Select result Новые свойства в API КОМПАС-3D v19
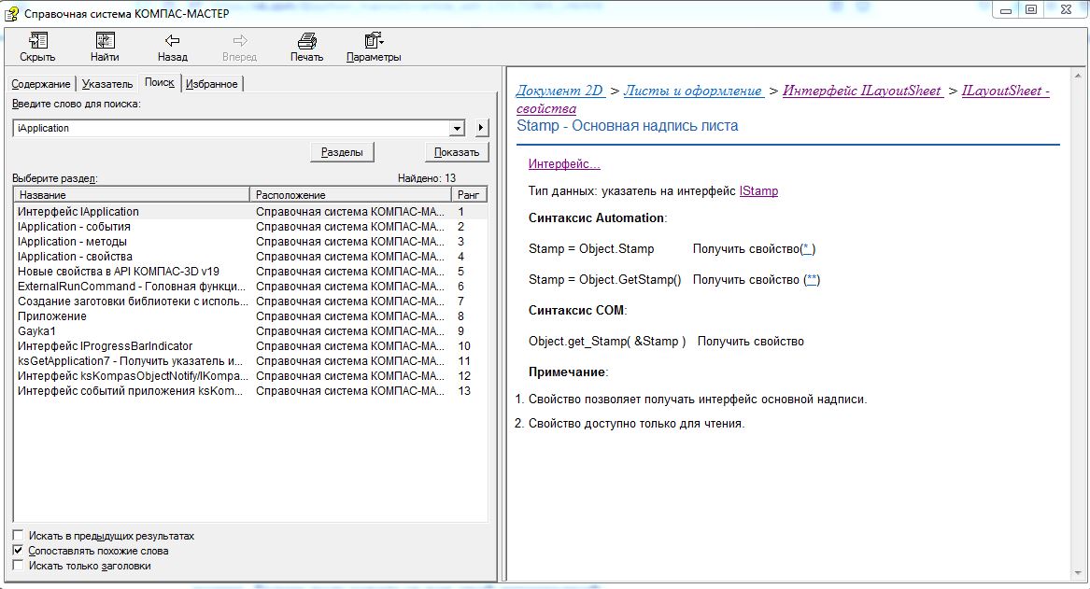The height and width of the screenshot is (589, 1090). 250,272
